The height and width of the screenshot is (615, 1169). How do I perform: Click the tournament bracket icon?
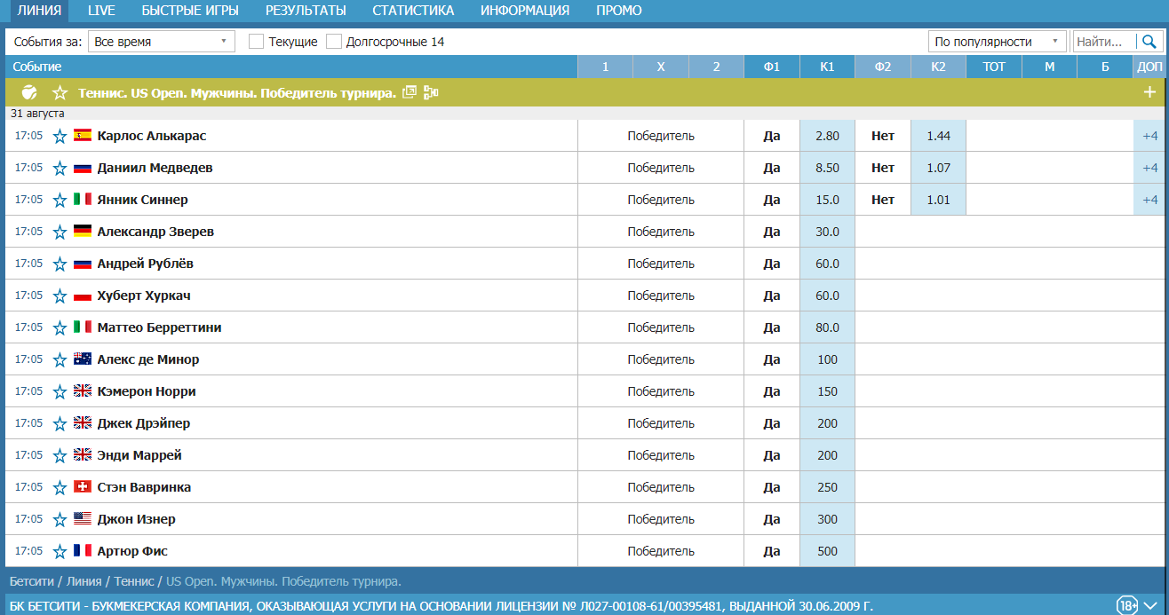[432, 92]
